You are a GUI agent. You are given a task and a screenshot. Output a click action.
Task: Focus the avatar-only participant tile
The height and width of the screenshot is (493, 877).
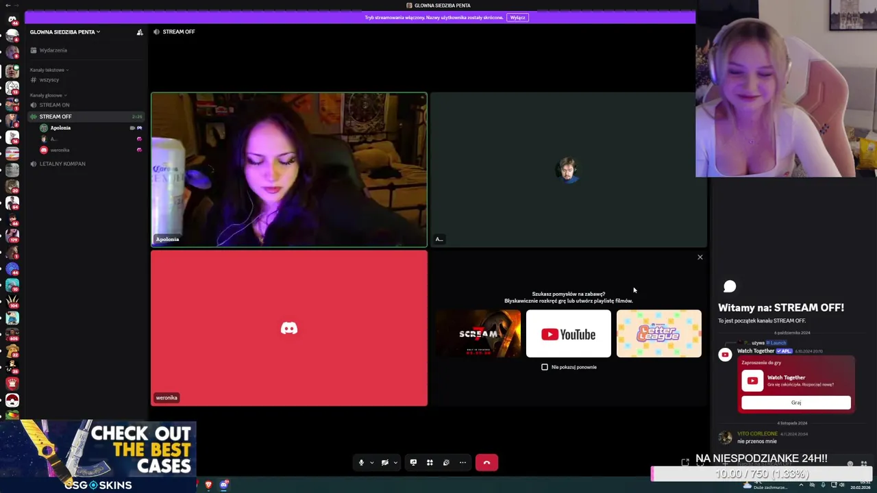click(568, 169)
